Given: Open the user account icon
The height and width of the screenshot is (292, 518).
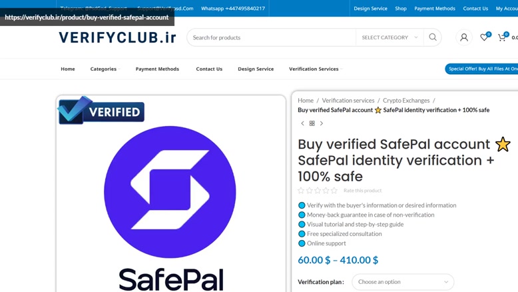Looking at the screenshot, I should point(464,37).
